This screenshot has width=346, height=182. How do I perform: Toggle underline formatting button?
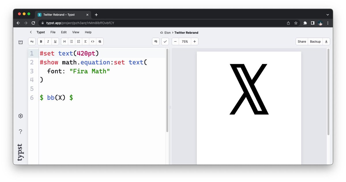coord(55,42)
